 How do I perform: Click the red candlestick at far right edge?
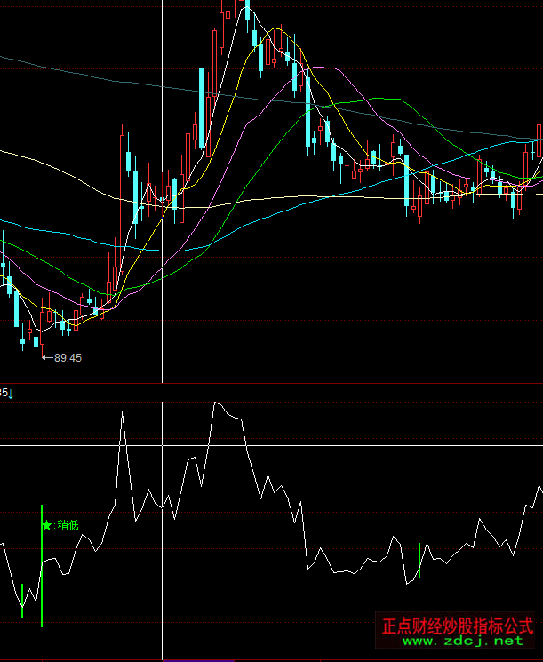539,138
